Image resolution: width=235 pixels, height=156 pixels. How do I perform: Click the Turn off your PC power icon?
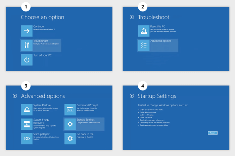coord(27,60)
